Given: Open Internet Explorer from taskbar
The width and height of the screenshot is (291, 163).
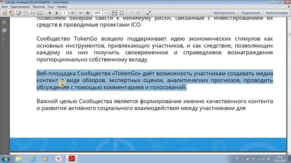Looking at the screenshot, I should click(x=32, y=159).
